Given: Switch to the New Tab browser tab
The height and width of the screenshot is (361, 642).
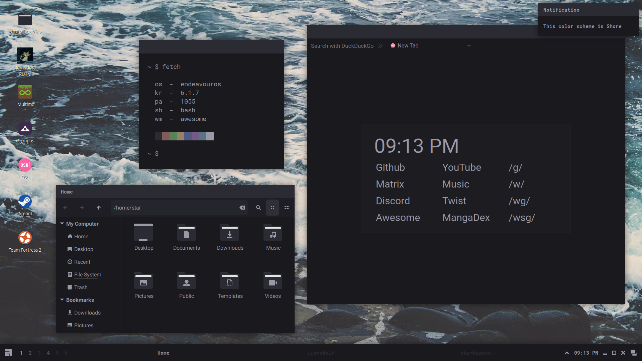Looking at the screenshot, I should point(408,46).
